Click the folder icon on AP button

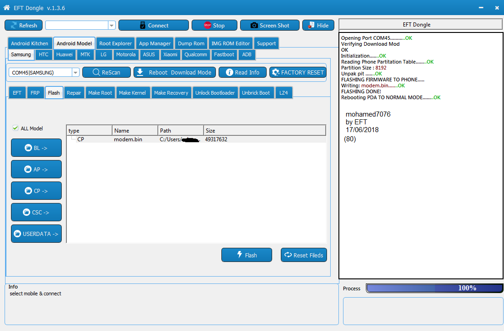28,169
